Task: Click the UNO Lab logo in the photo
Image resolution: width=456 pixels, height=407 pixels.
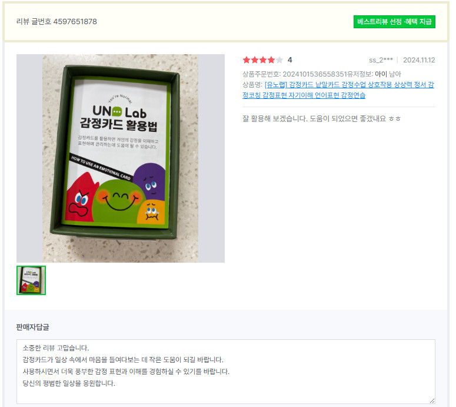Action: tap(119, 112)
